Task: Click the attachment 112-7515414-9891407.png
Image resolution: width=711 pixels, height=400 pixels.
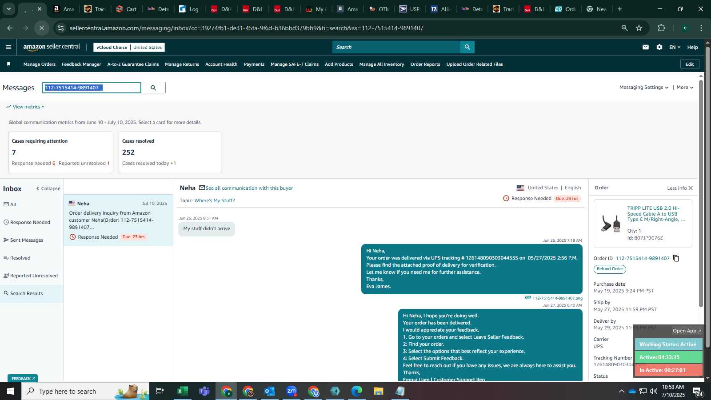Action: 557,298
